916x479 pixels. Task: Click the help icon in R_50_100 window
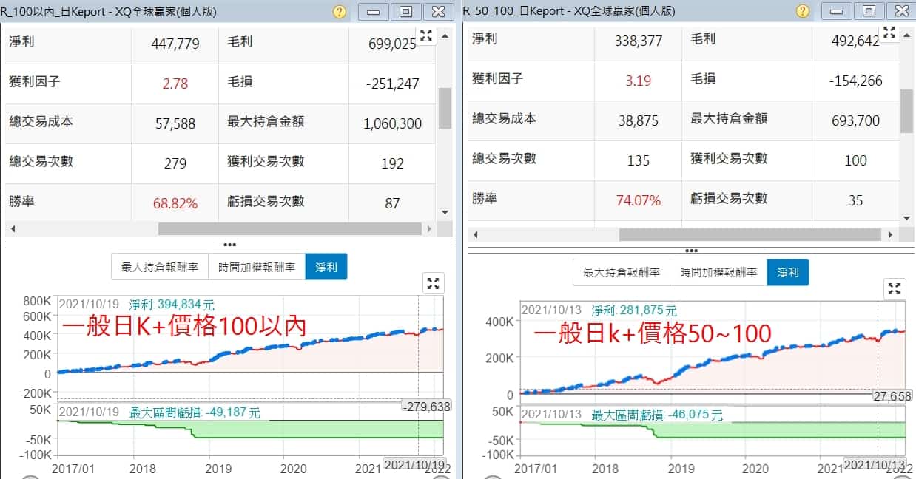pyautogui.click(x=802, y=12)
